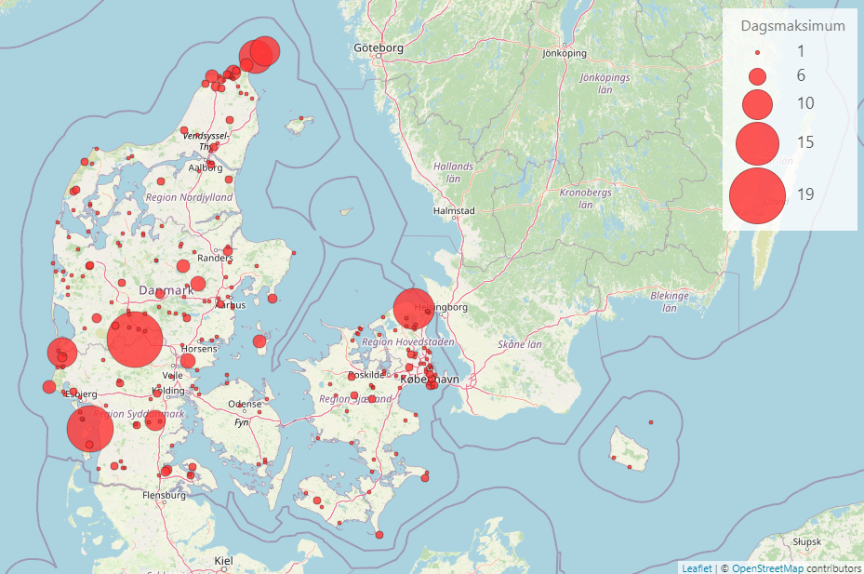Click the legend circle for value 15
864x574 pixels.
click(757, 143)
